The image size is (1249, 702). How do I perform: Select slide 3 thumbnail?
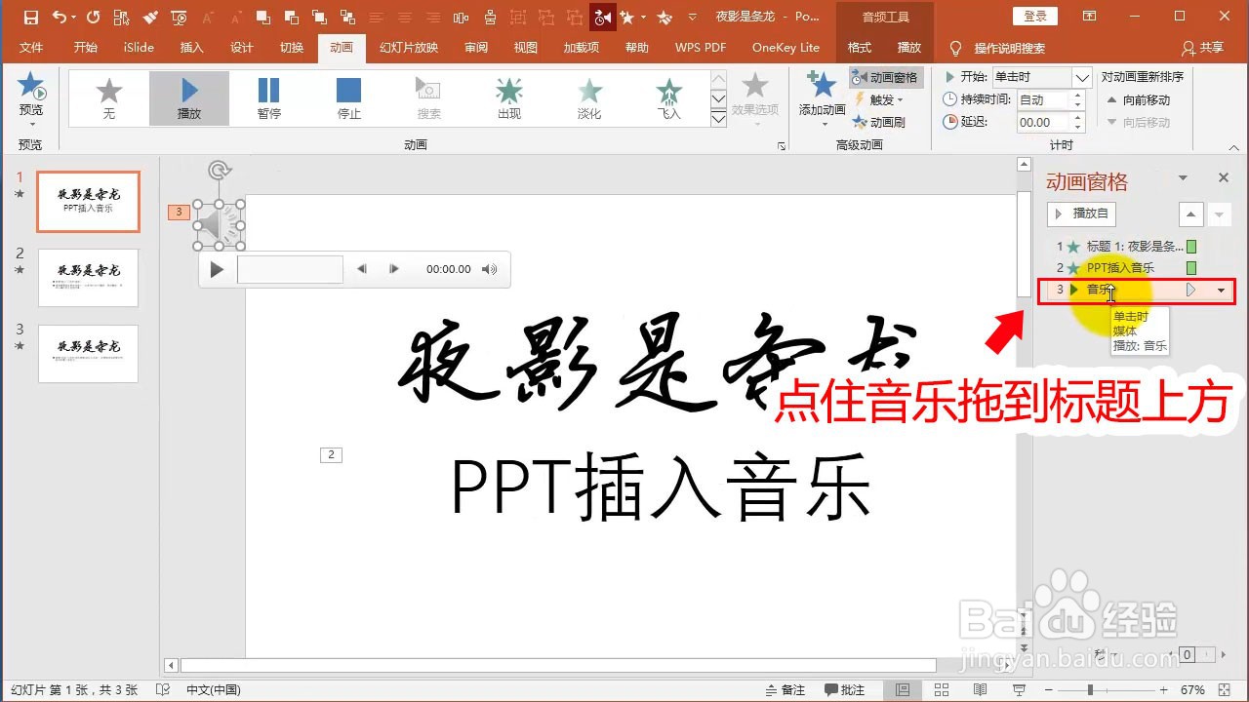pos(88,354)
